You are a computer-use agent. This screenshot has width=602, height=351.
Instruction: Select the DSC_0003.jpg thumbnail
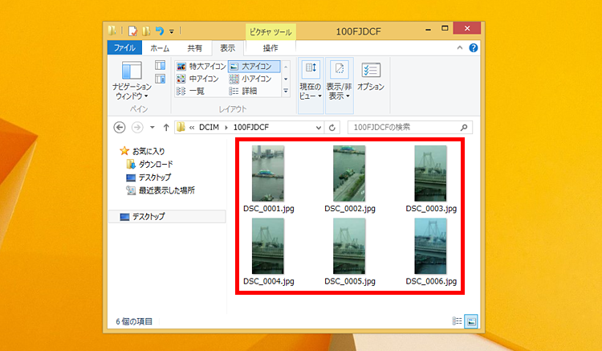point(431,178)
